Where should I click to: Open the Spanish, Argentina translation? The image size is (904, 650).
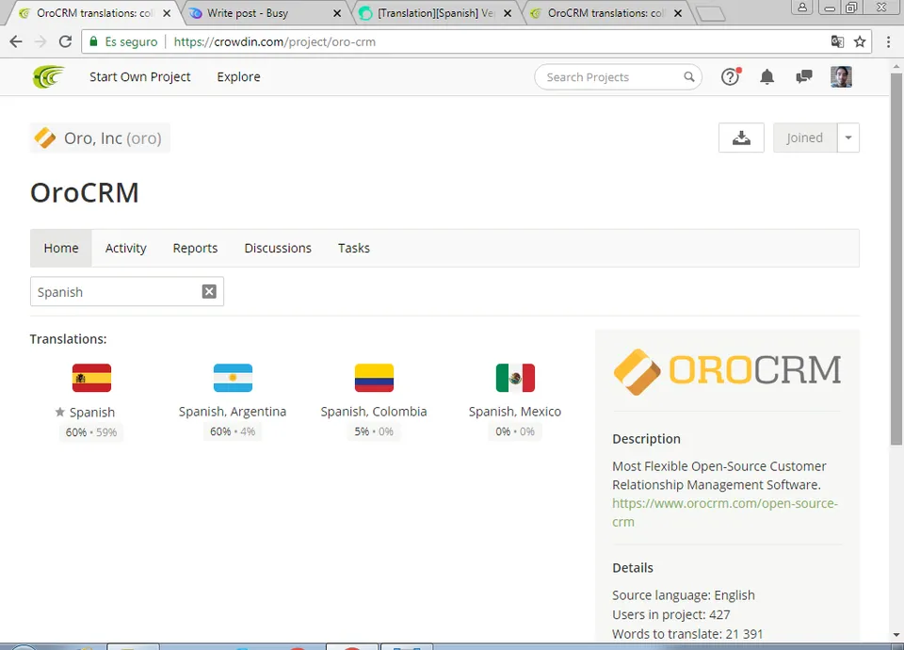[x=233, y=412]
